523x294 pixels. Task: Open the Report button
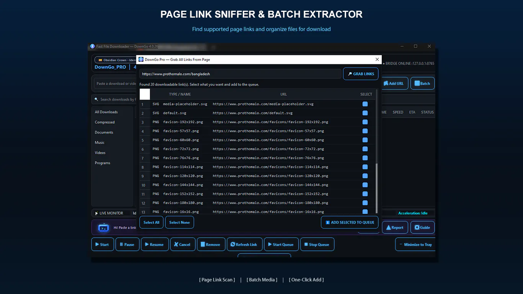coord(395,227)
